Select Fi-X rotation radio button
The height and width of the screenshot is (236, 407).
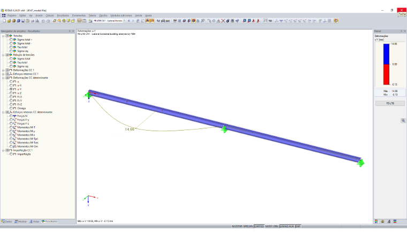click(11, 97)
